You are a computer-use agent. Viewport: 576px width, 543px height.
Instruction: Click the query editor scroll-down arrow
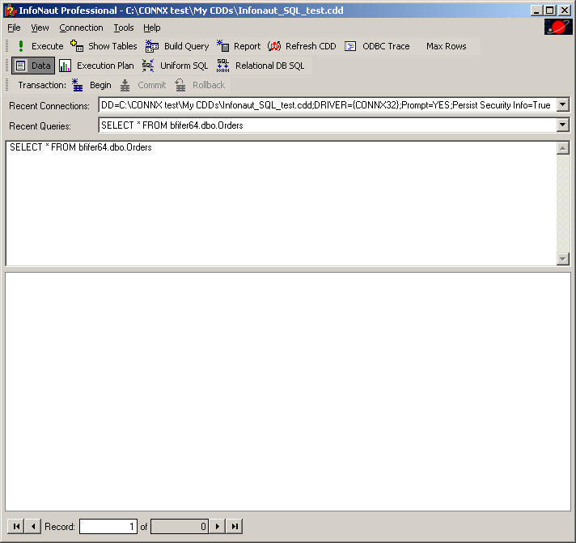[563, 259]
